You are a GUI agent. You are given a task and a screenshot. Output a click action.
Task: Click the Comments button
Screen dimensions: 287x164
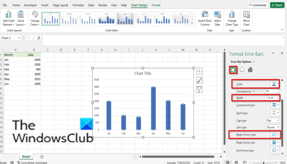[x=258, y=5]
